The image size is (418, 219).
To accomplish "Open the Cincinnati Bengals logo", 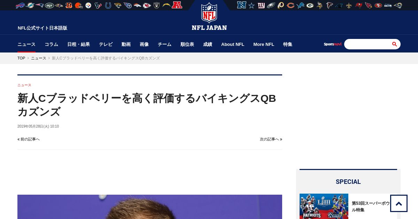I will click(x=69, y=5).
